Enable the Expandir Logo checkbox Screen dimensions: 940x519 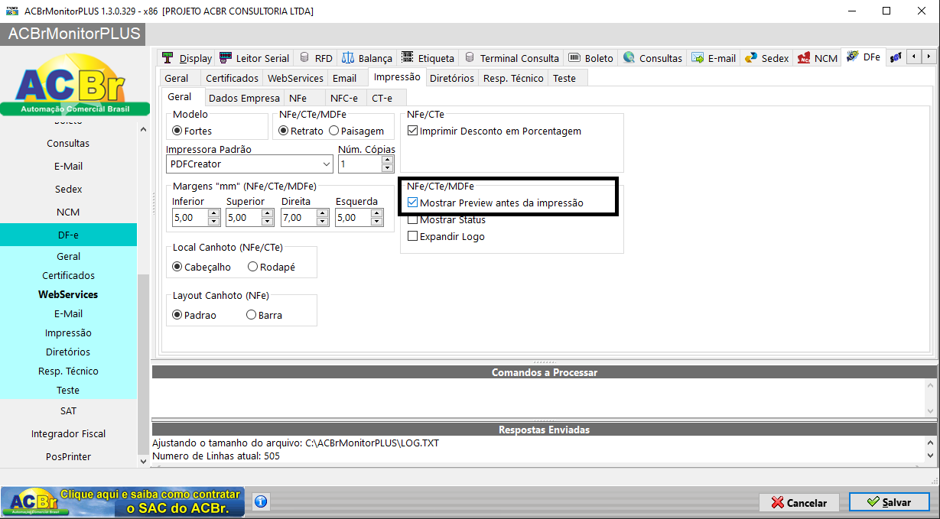point(413,237)
